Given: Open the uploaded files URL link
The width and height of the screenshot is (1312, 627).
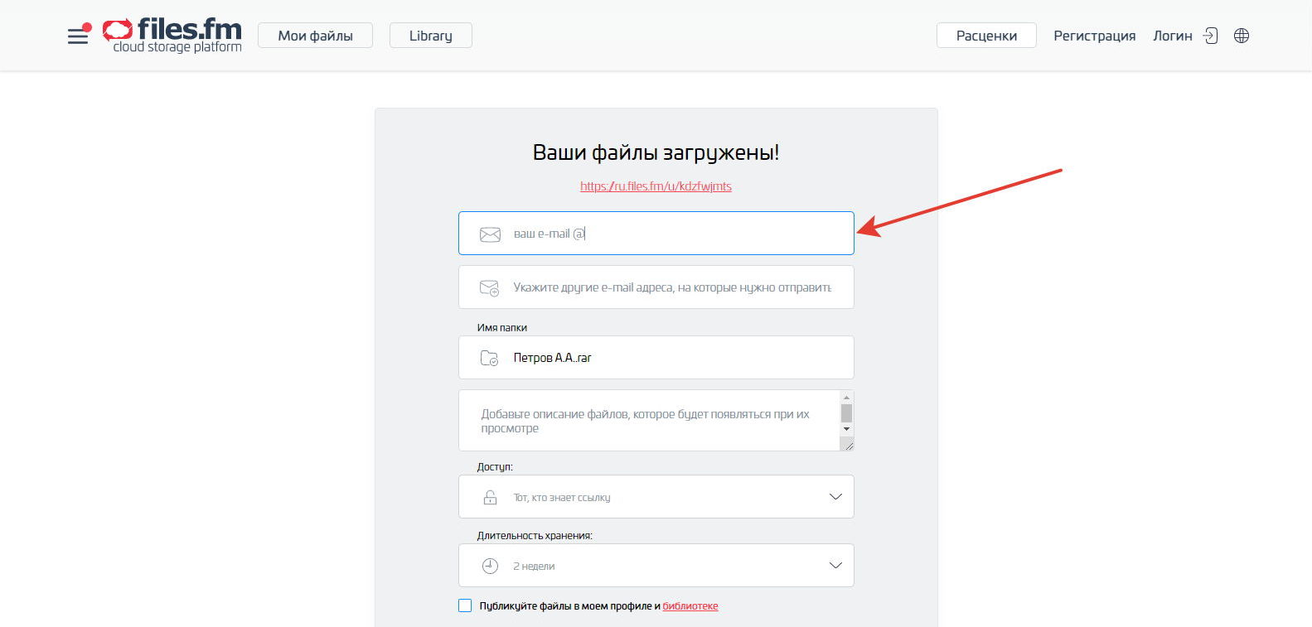Looking at the screenshot, I should pos(656,186).
